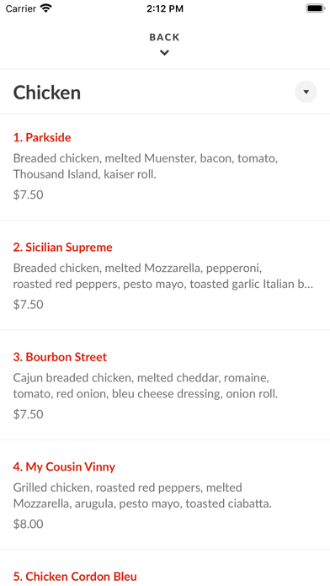
Task: Tap the Bourbon Street description text
Action: click(x=146, y=386)
